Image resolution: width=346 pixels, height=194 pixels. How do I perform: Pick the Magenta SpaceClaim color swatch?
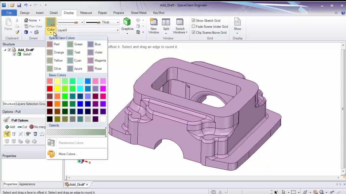pos(91,60)
